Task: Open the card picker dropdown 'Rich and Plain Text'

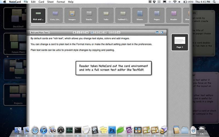Action: [40, 33]
